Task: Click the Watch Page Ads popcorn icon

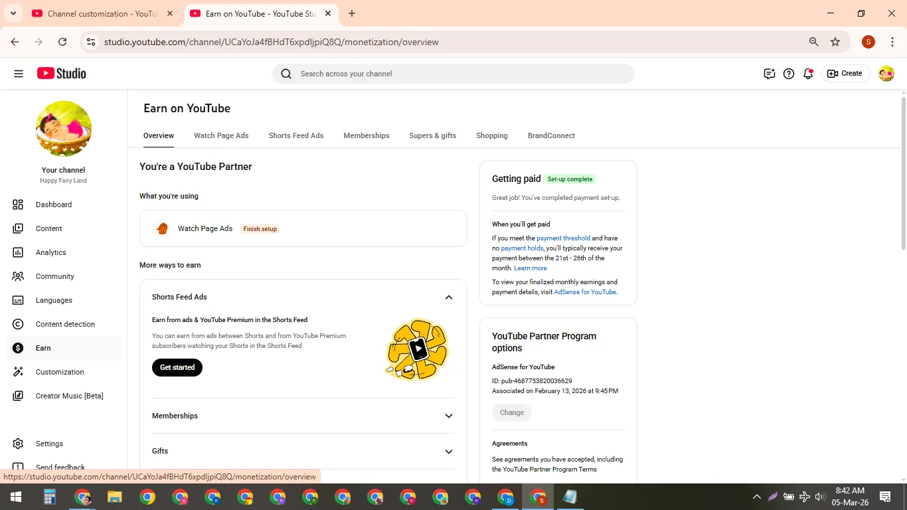Action: pos(162,228)
